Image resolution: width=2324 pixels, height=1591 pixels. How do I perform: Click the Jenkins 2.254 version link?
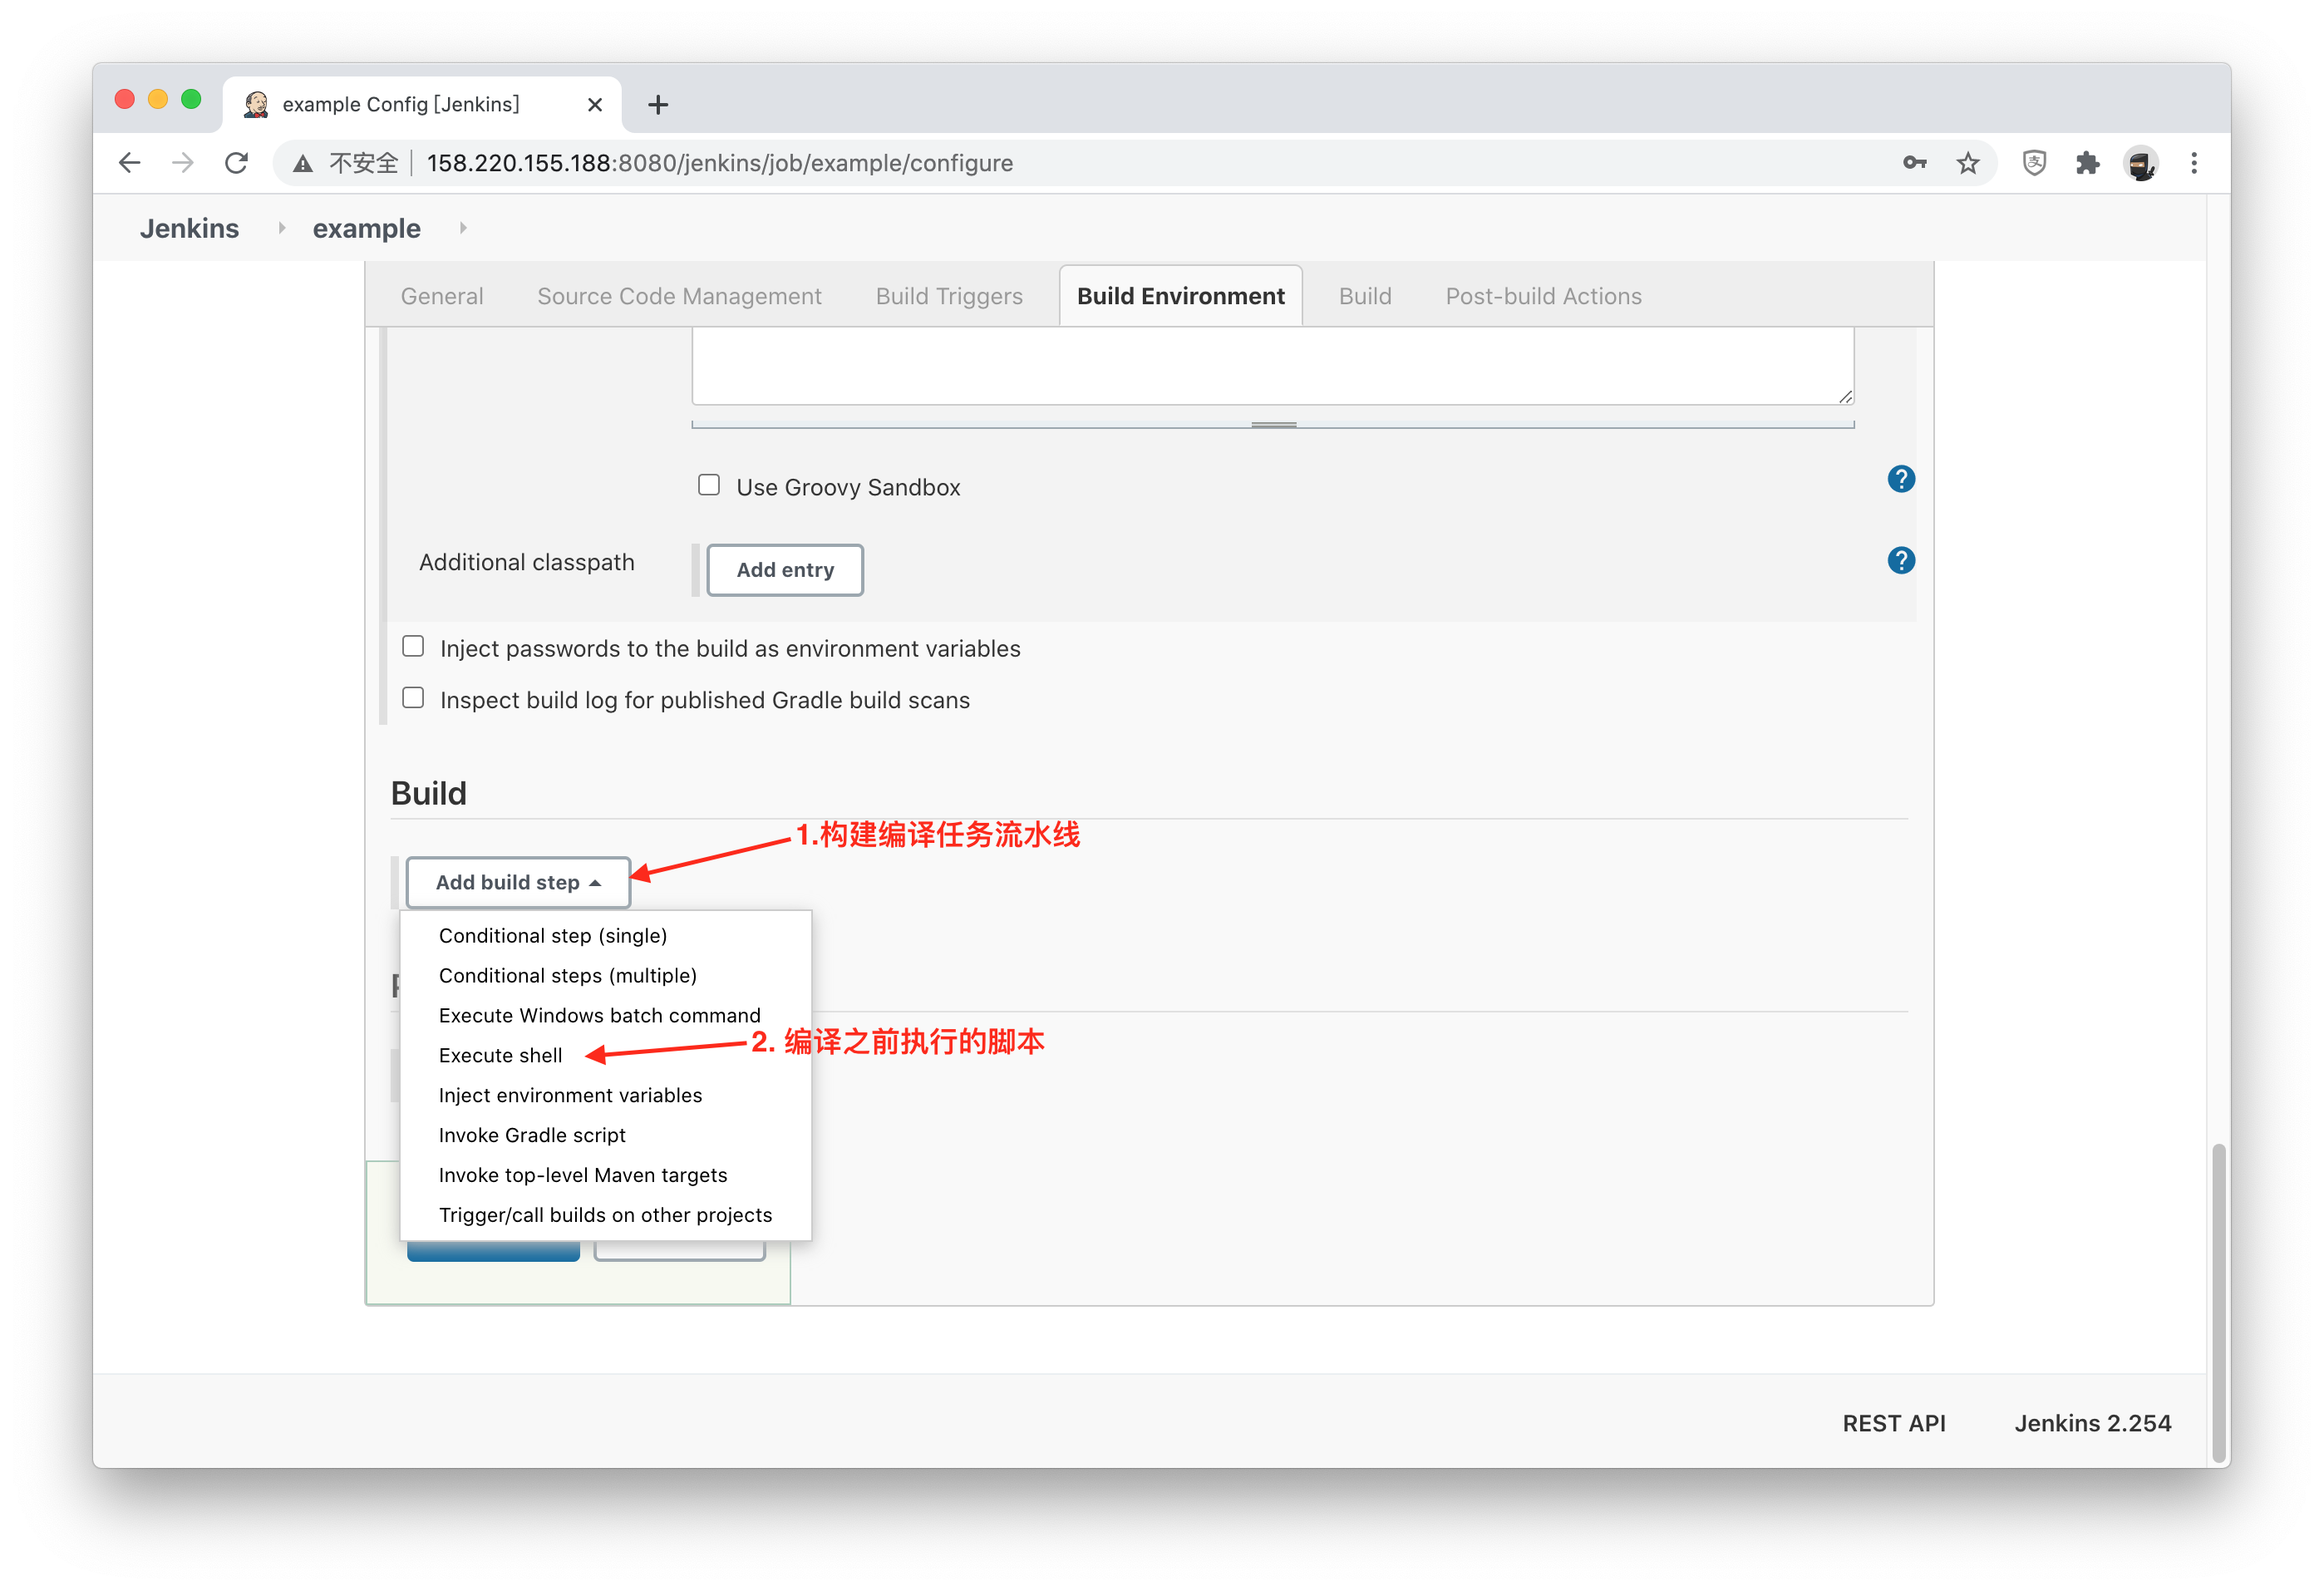pos(2092,1423)
